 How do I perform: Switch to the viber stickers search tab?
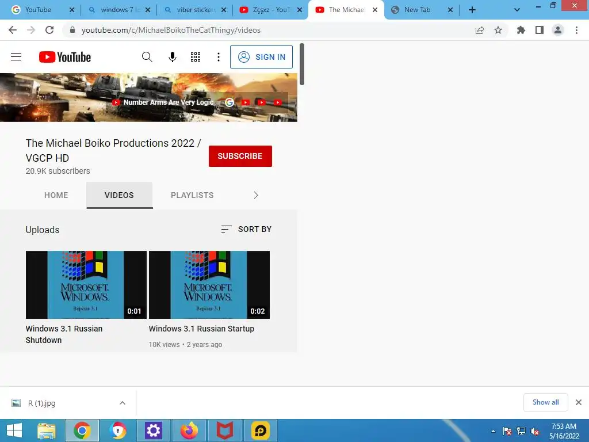pos(196,10)
